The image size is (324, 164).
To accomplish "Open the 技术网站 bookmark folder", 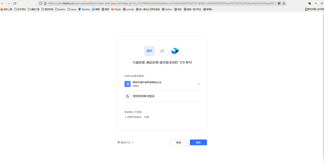I will click(20, 9).
